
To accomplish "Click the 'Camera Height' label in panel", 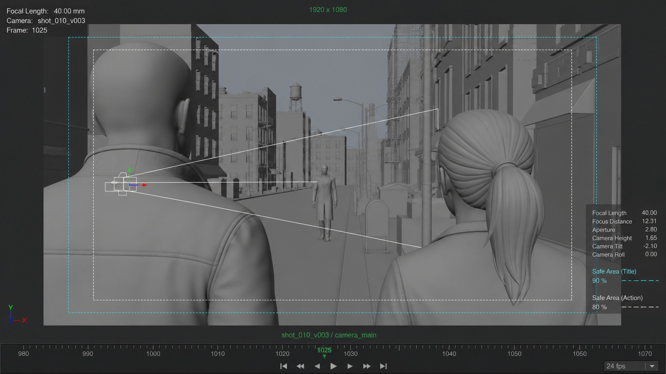I will tap(612, 238).
